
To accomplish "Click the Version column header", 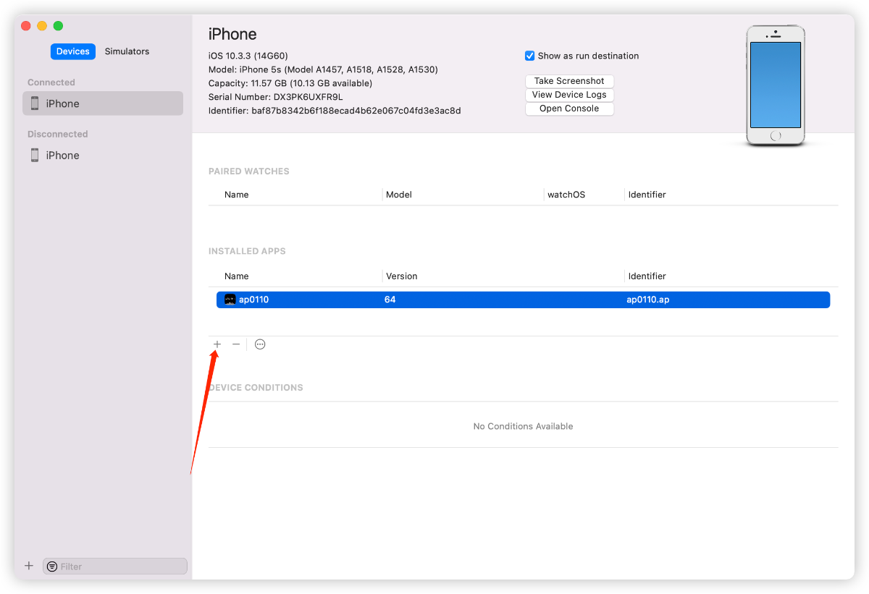I will [402, 276].
